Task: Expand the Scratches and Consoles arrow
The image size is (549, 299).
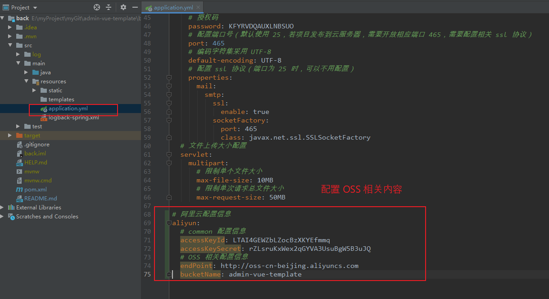Action: point(2,217)
